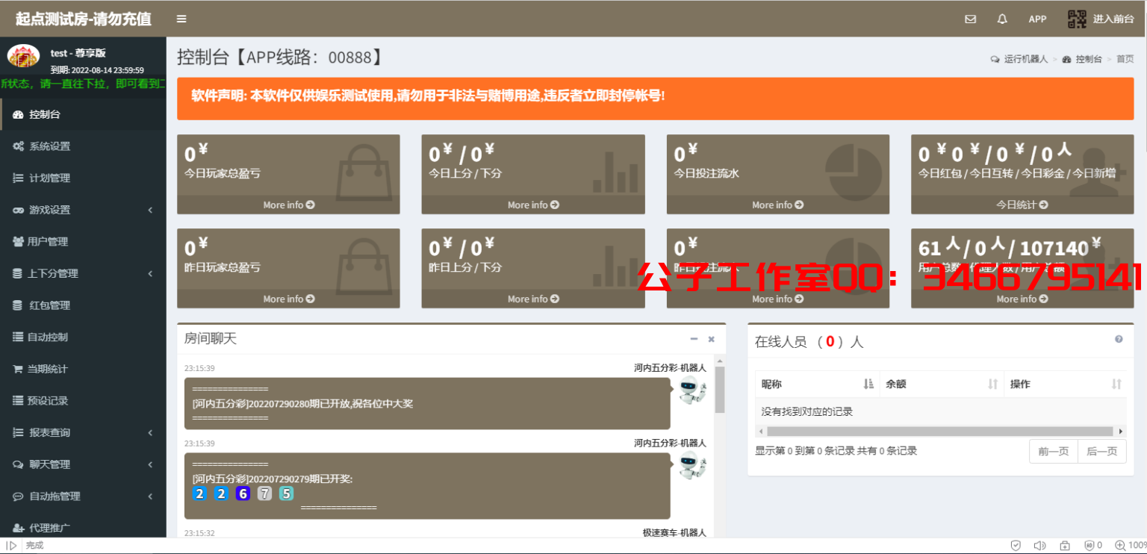Click More info under 今日上分/下分
Image resolution: width=1147 pixels, height=554 pixels.
point(533,205)
